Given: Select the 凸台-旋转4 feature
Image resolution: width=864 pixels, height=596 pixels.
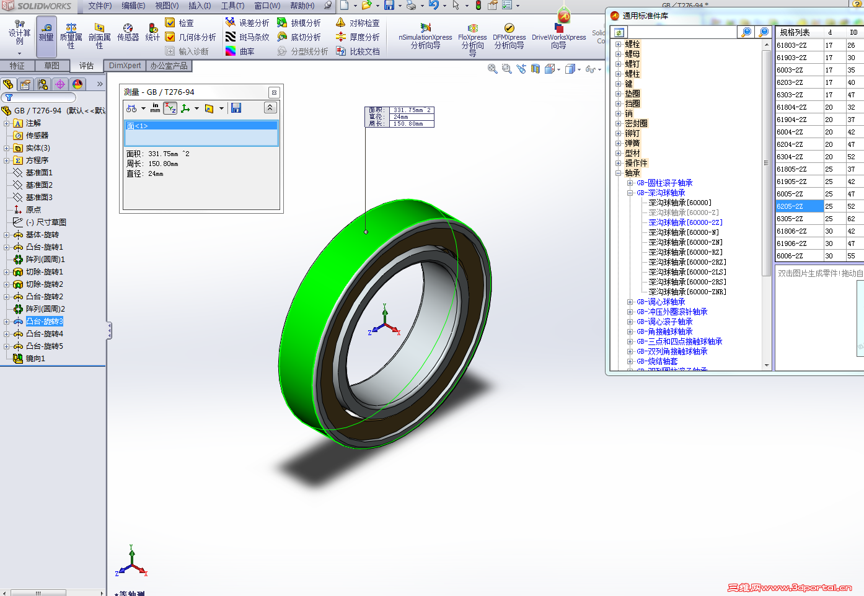Looking at the screenshot, I should click(x=45, y=334).
